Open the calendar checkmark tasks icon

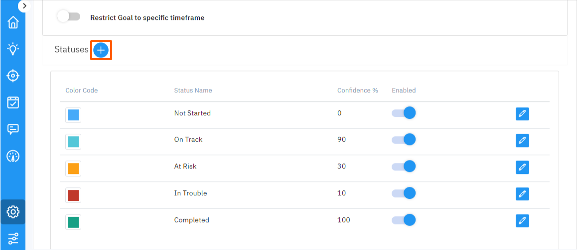(x=13, y=102)
